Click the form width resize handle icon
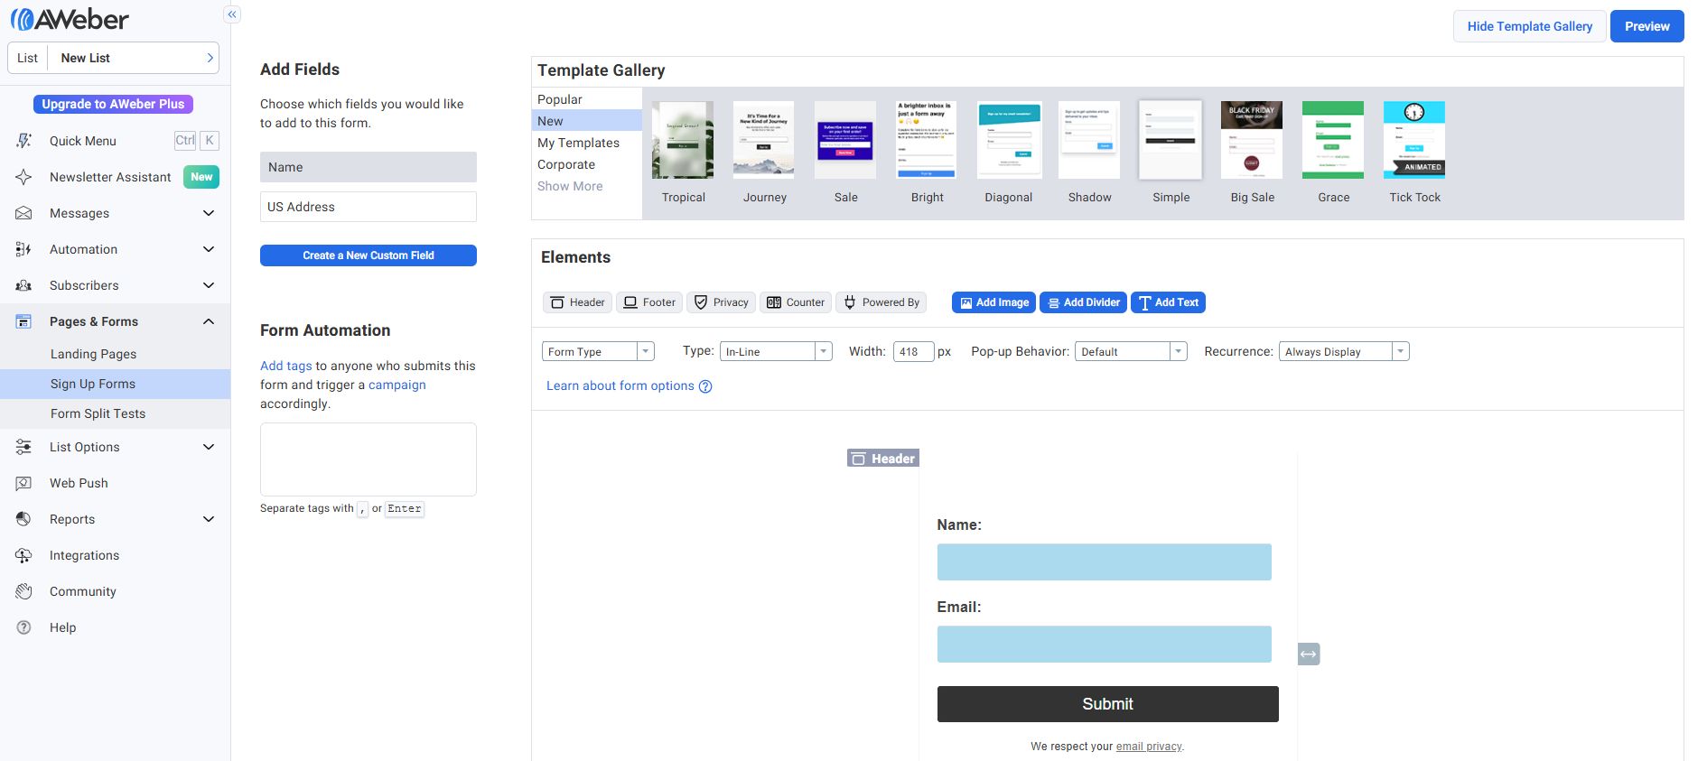 [x=1309, y=654]
